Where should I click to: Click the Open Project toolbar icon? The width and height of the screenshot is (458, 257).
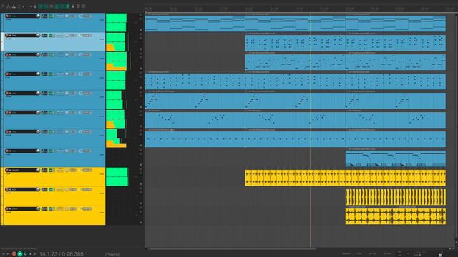point(8,6)
